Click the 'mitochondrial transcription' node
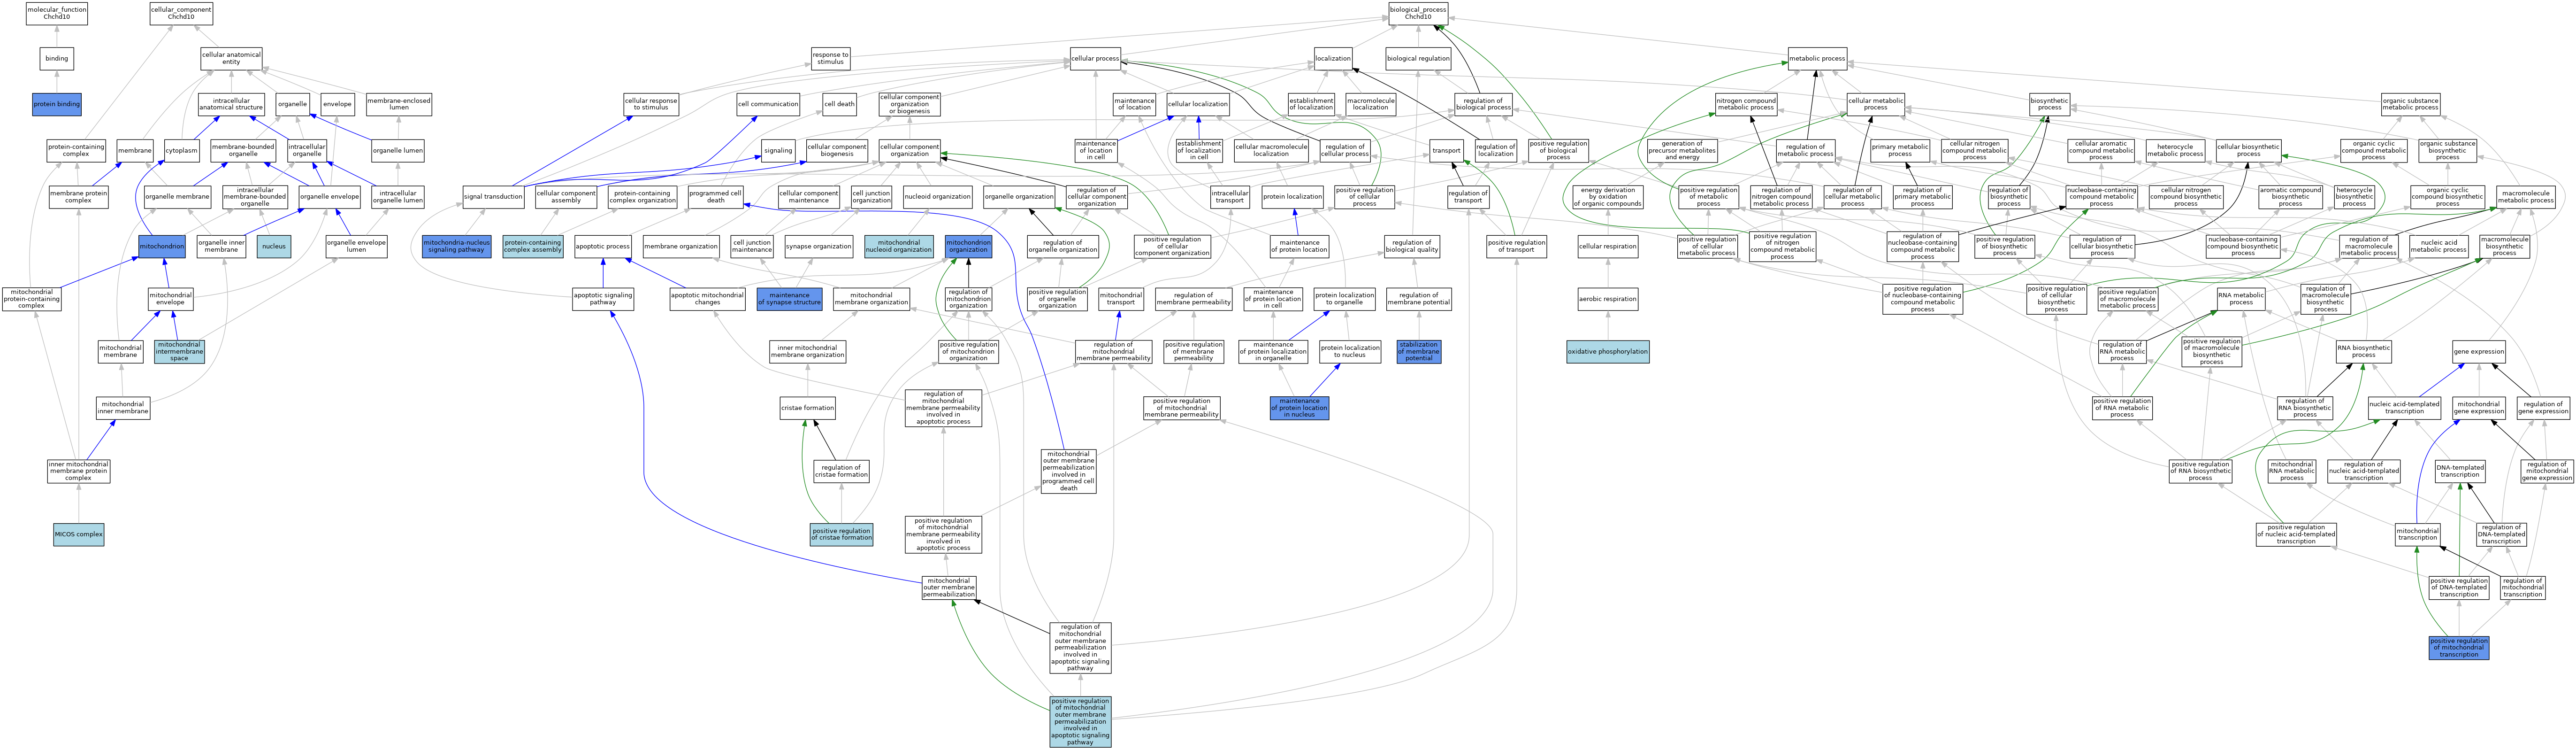 [x=2418, y=535]
